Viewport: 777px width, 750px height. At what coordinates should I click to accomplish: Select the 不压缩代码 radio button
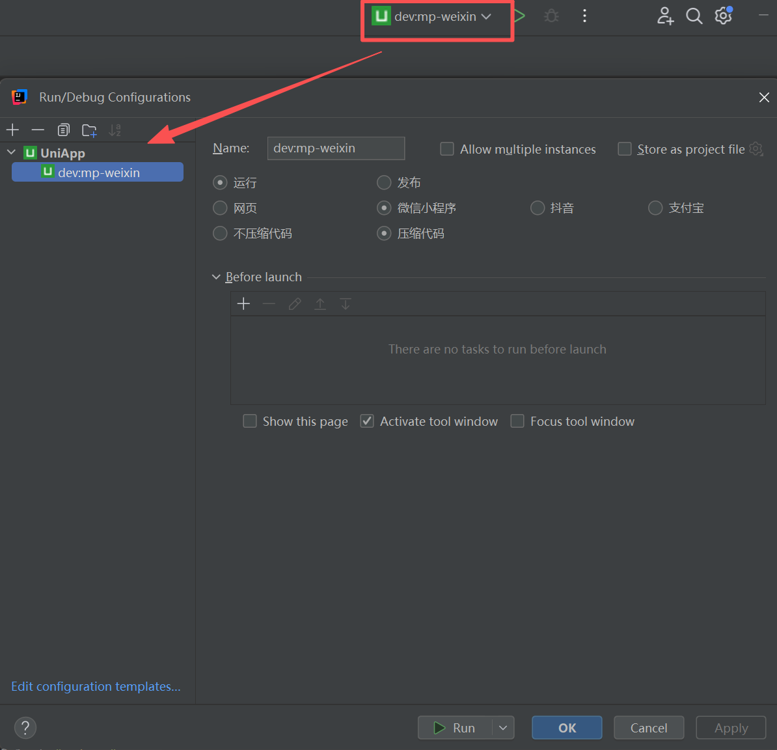pyautogui.click(x=220, y=233)
